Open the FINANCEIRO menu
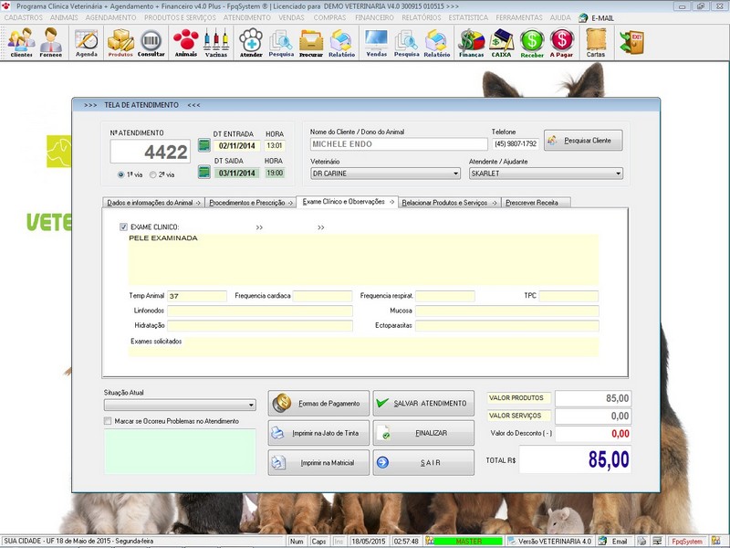 [x=374, y=17]
